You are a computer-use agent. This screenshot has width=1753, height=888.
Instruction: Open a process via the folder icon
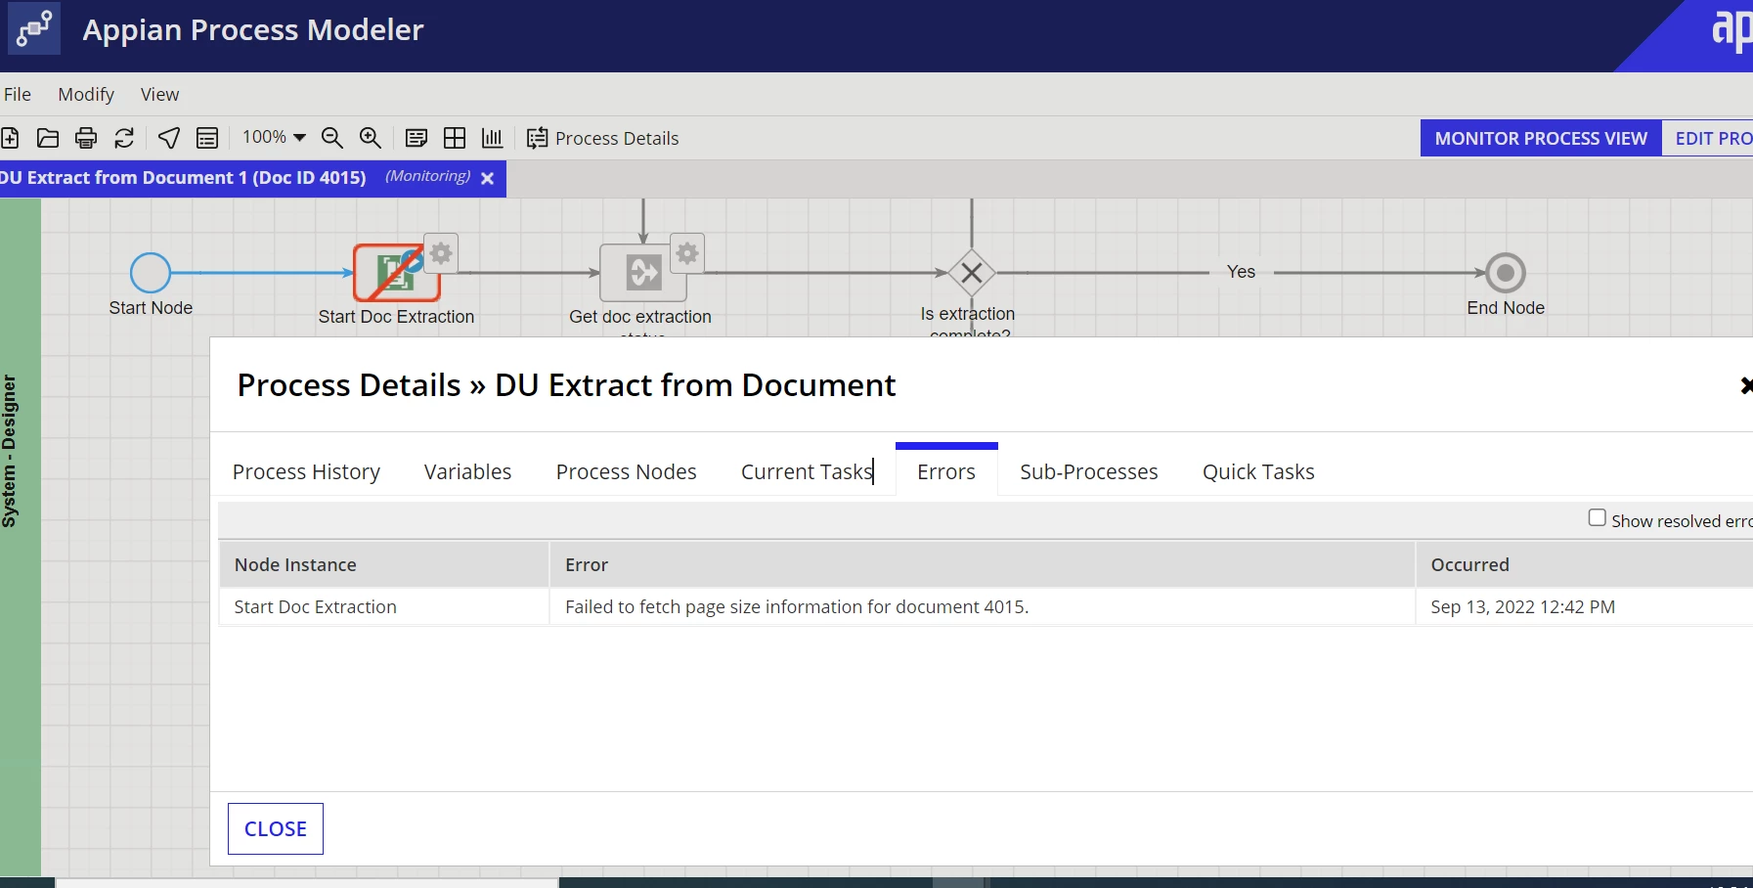(48, 138)
